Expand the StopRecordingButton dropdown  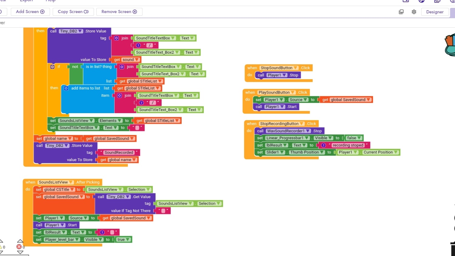302,124
